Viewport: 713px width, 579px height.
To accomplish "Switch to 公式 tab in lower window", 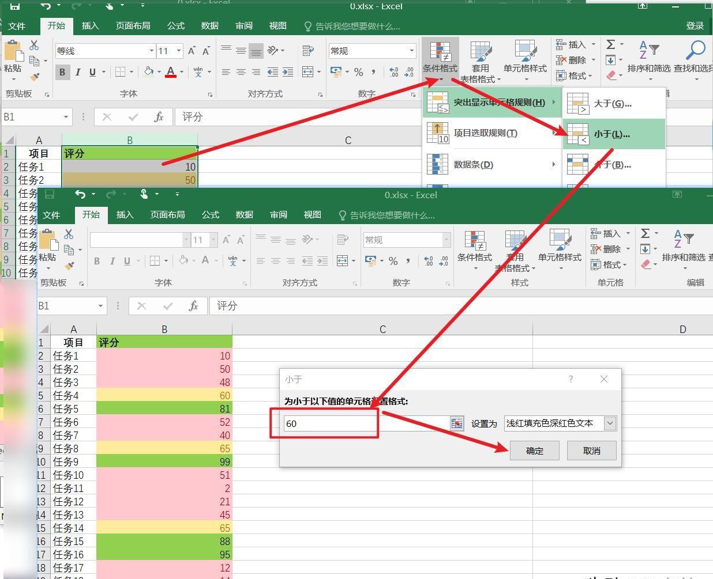I will point(211,215).
